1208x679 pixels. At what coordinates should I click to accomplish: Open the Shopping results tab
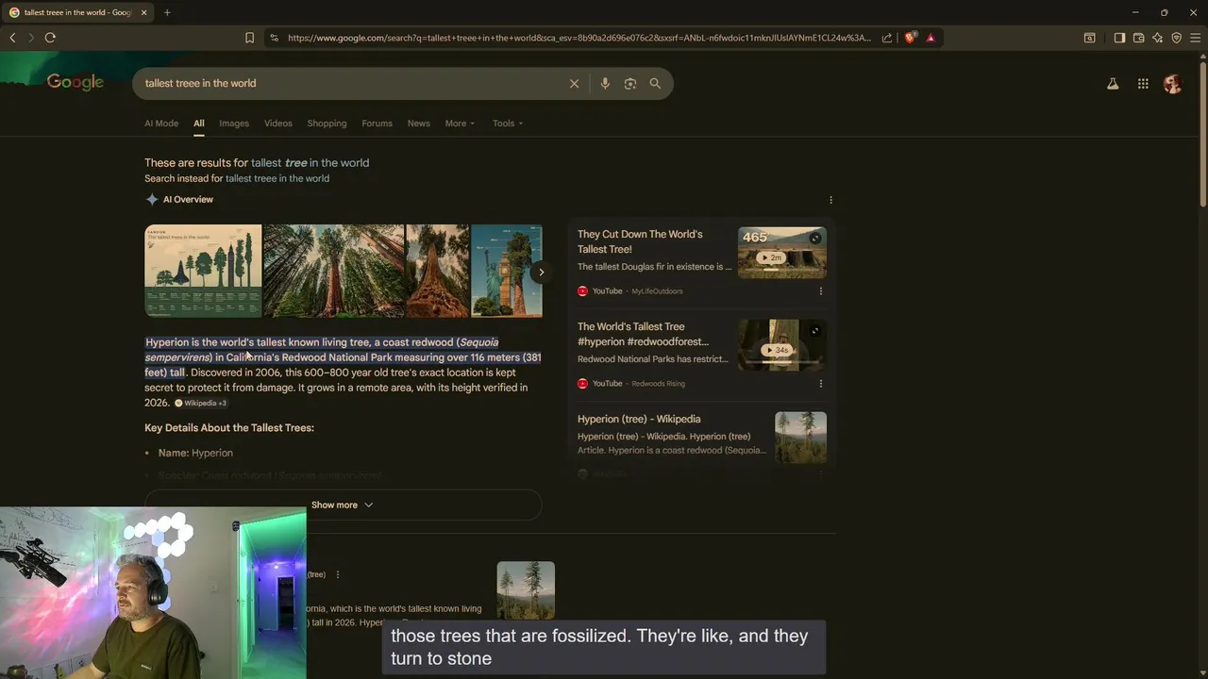click(x=327, y=124)
